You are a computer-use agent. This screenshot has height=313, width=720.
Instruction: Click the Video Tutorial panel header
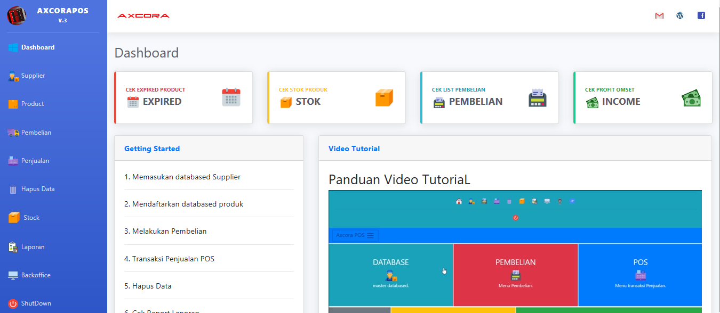tap(515, 149)
